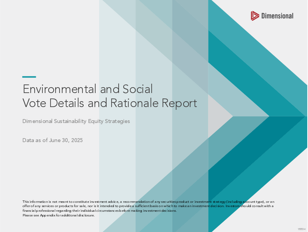Click the 'Data as of June 30, 2025' line
Viewport: 308px width, 232px height.
[x=52, y=140]
